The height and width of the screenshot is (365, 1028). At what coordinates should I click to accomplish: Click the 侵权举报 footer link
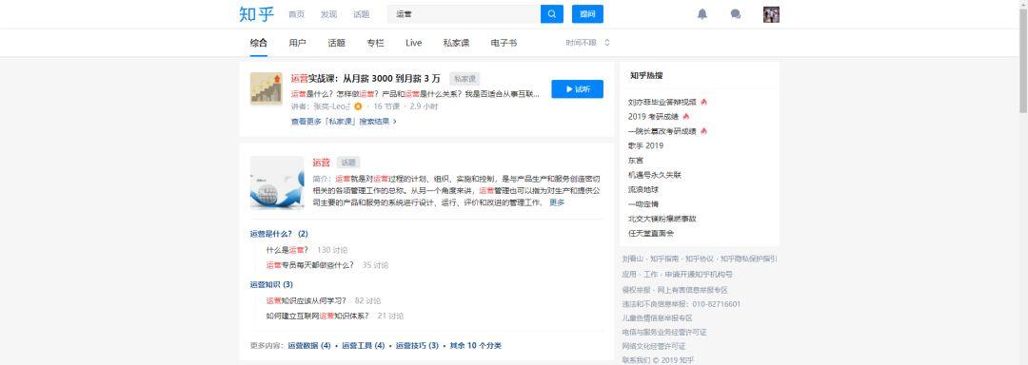[636, 291]
